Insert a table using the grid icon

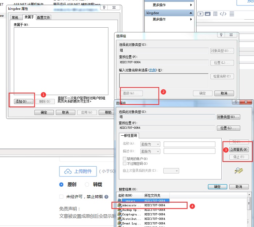216,14
